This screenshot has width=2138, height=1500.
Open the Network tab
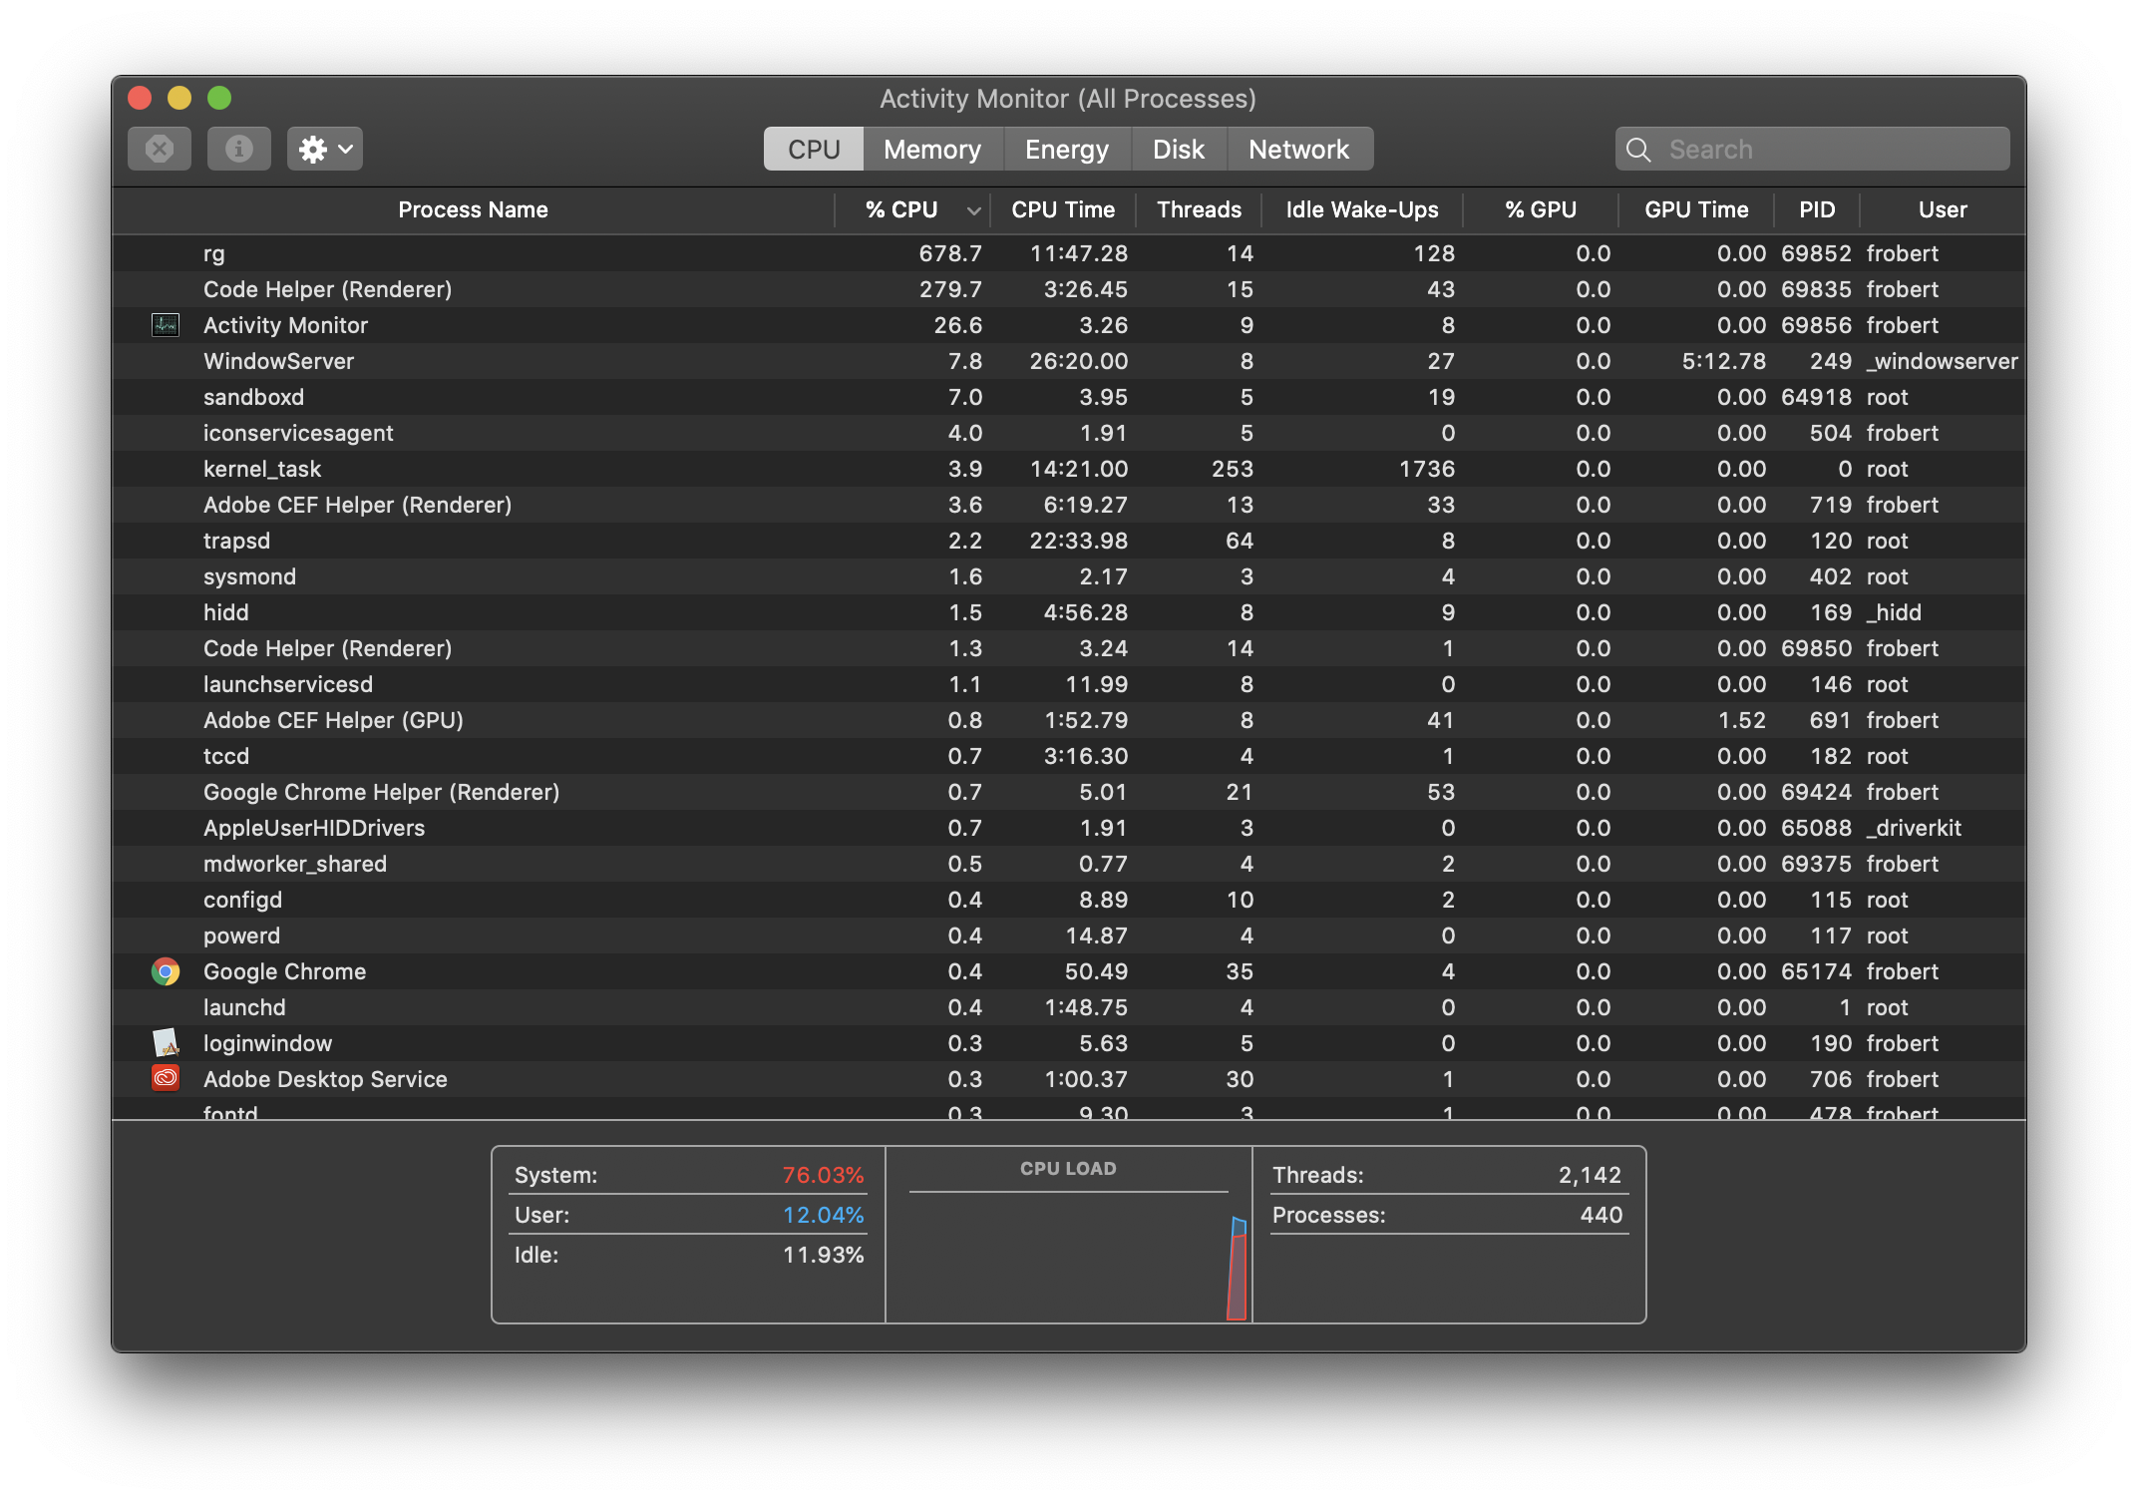pos(1299,149)
